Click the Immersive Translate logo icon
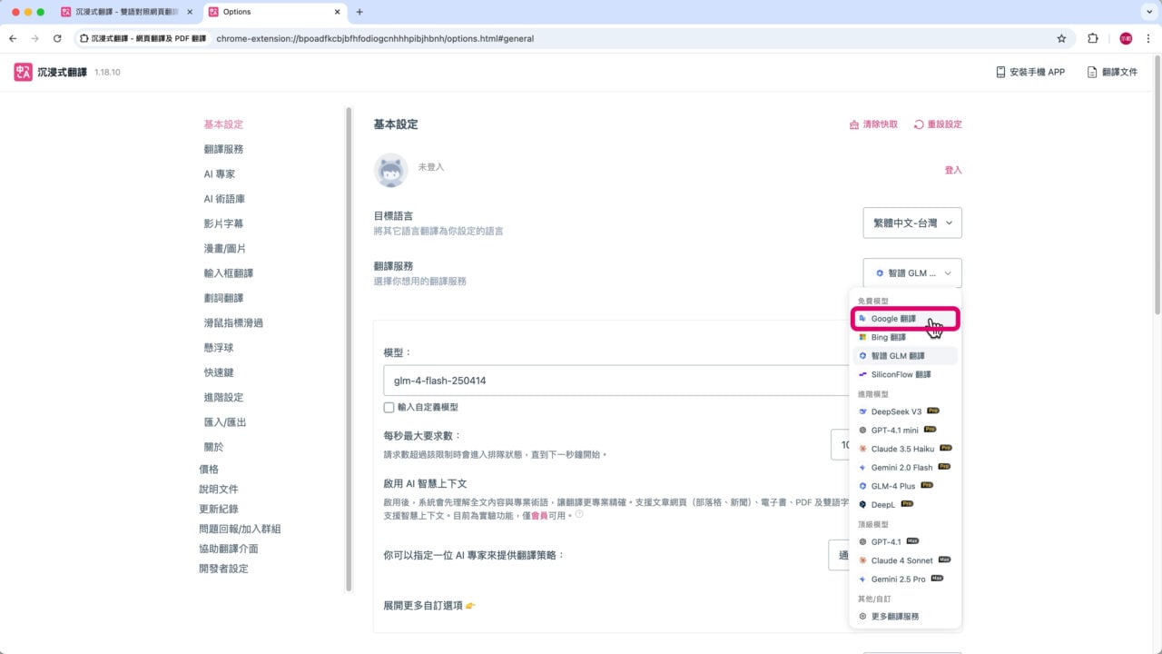 point(23,72)
